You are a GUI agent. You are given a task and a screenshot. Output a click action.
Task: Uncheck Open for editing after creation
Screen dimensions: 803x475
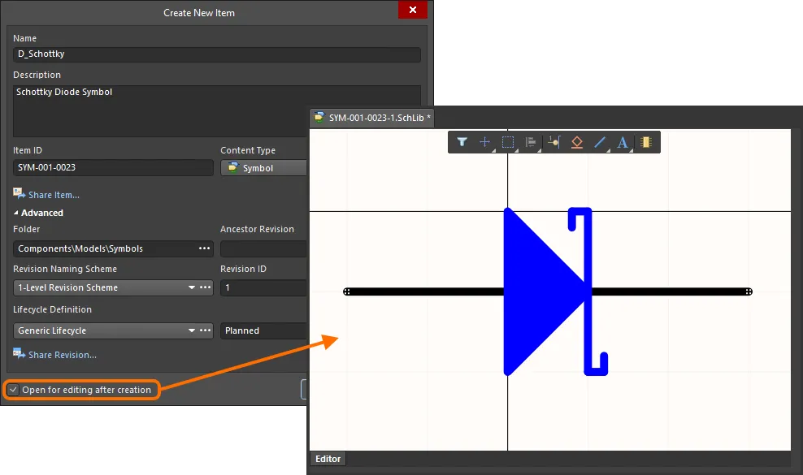(x=13, y=390)
